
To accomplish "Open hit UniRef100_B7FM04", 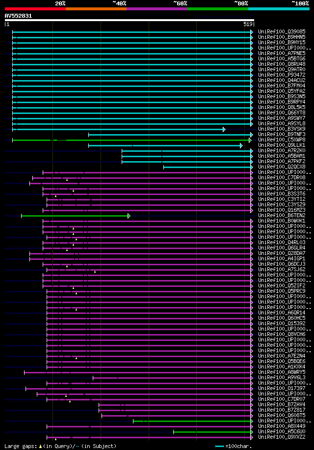I will [282, 86].
